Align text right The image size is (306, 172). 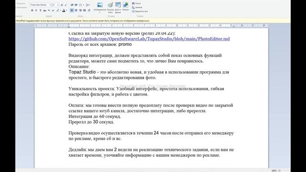[80, 11]
